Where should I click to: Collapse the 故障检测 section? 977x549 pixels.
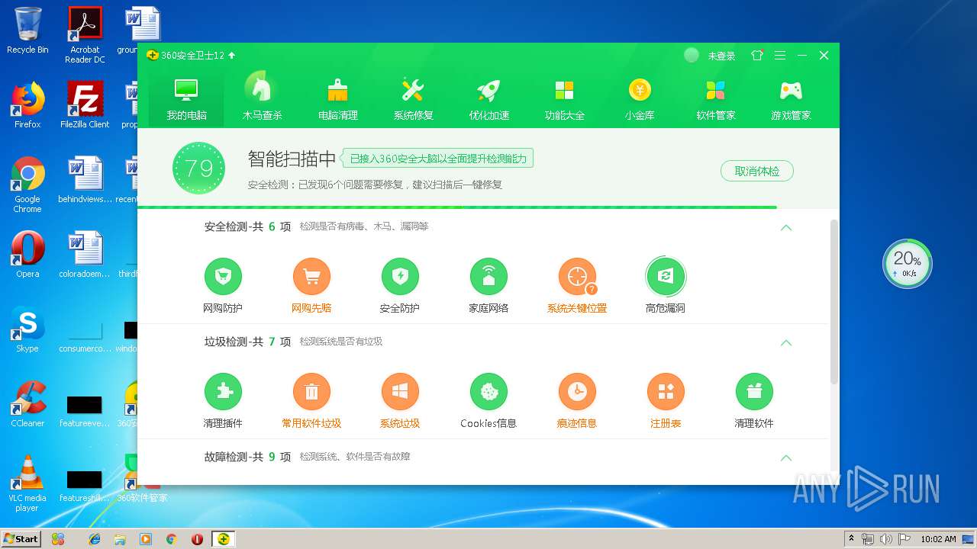[x=786, y=457]
